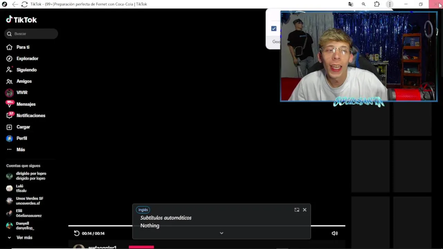Click the translate page icon
The height and width of the screenshot is (249, 443).
click(351, 4)
